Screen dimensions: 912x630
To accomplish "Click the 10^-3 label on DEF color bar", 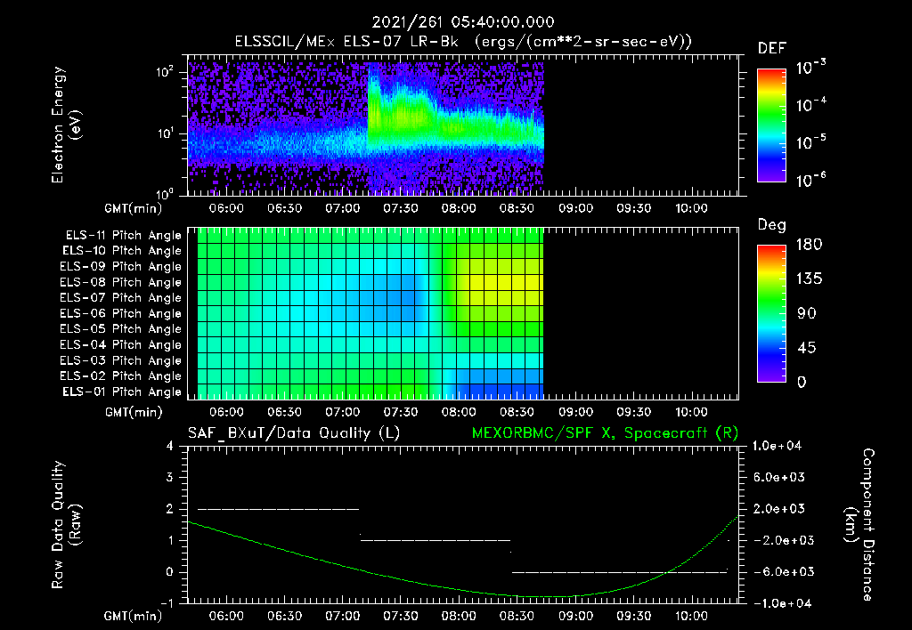I will [810, 67].
